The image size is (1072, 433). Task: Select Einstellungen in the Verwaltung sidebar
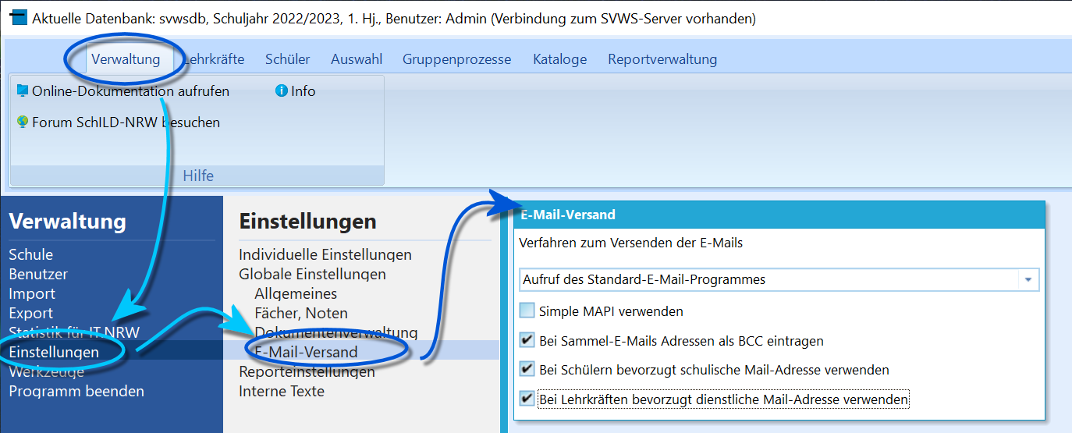tap(54, 352)
